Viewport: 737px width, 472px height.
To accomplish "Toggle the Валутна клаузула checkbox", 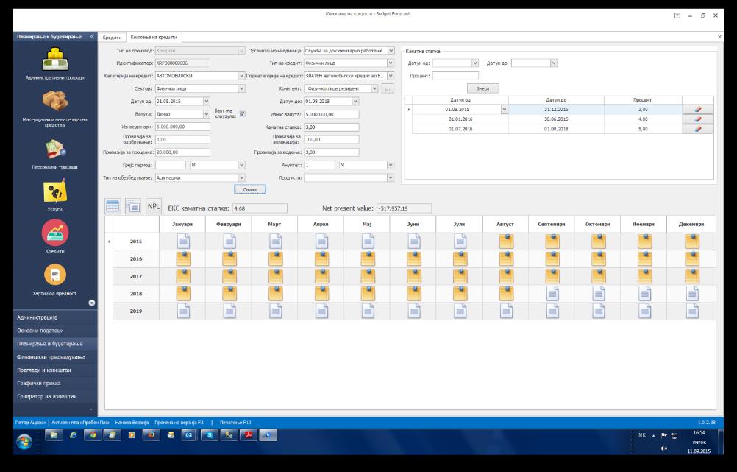I will tap(243, 113).
